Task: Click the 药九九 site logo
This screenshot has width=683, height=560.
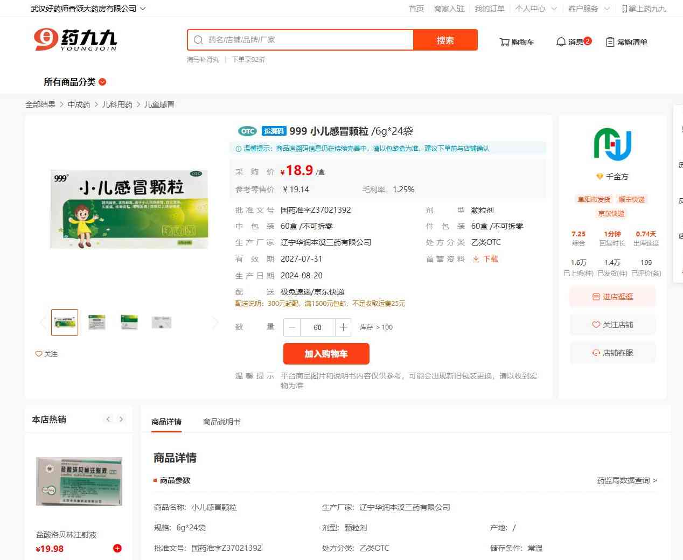Action: tap(75, 40)
